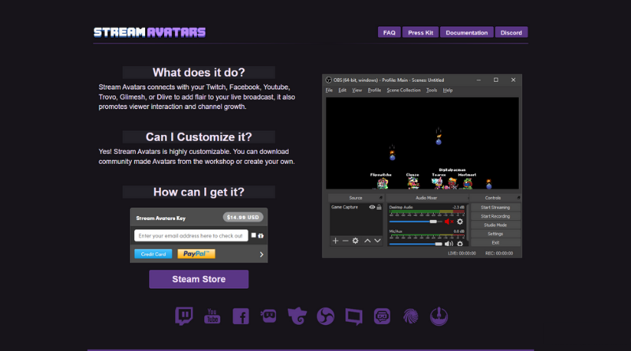This screenshot has width=631, height=351.
Task: Pay with the Credit Card button
Action: [153, 254]
